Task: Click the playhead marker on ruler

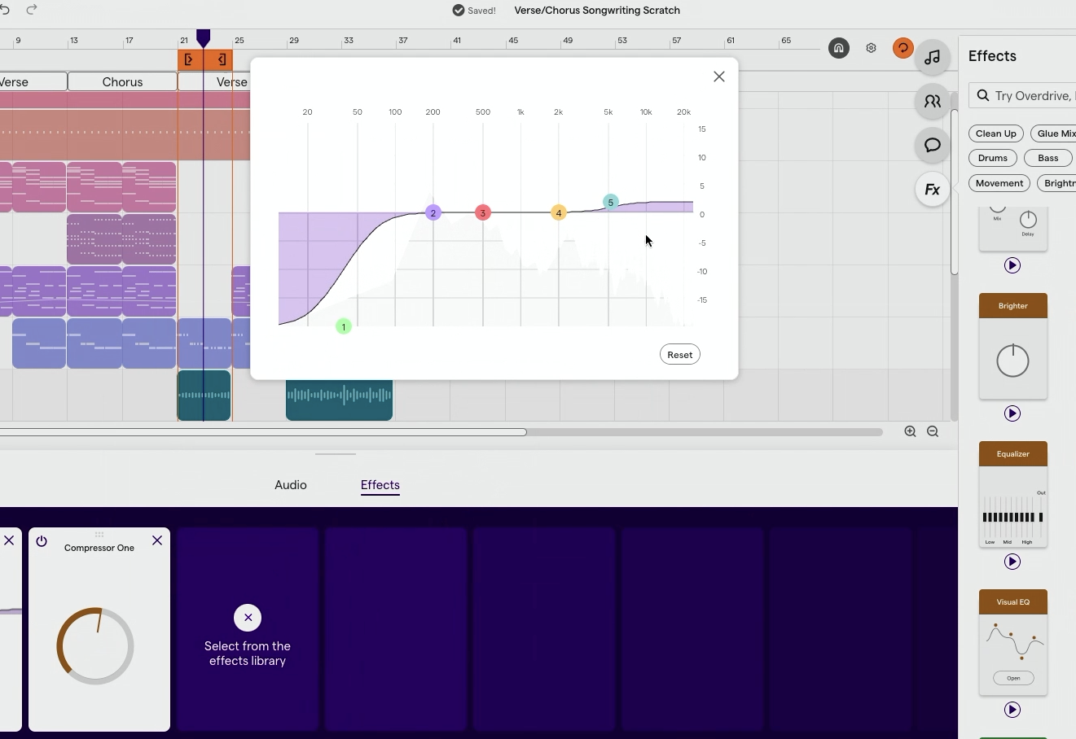Action: point(204,37)
